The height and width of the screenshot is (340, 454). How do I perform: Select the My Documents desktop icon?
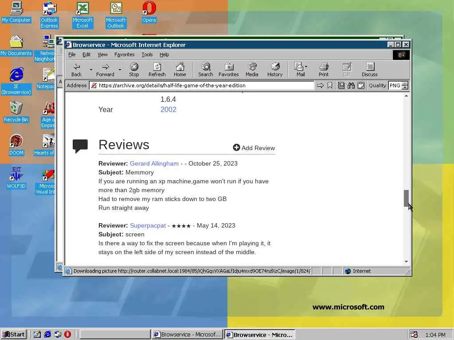click(16, 46)
